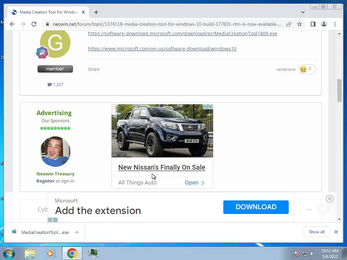
Task: Click the blue DOWNLOAD button
Action: point(256,207)
